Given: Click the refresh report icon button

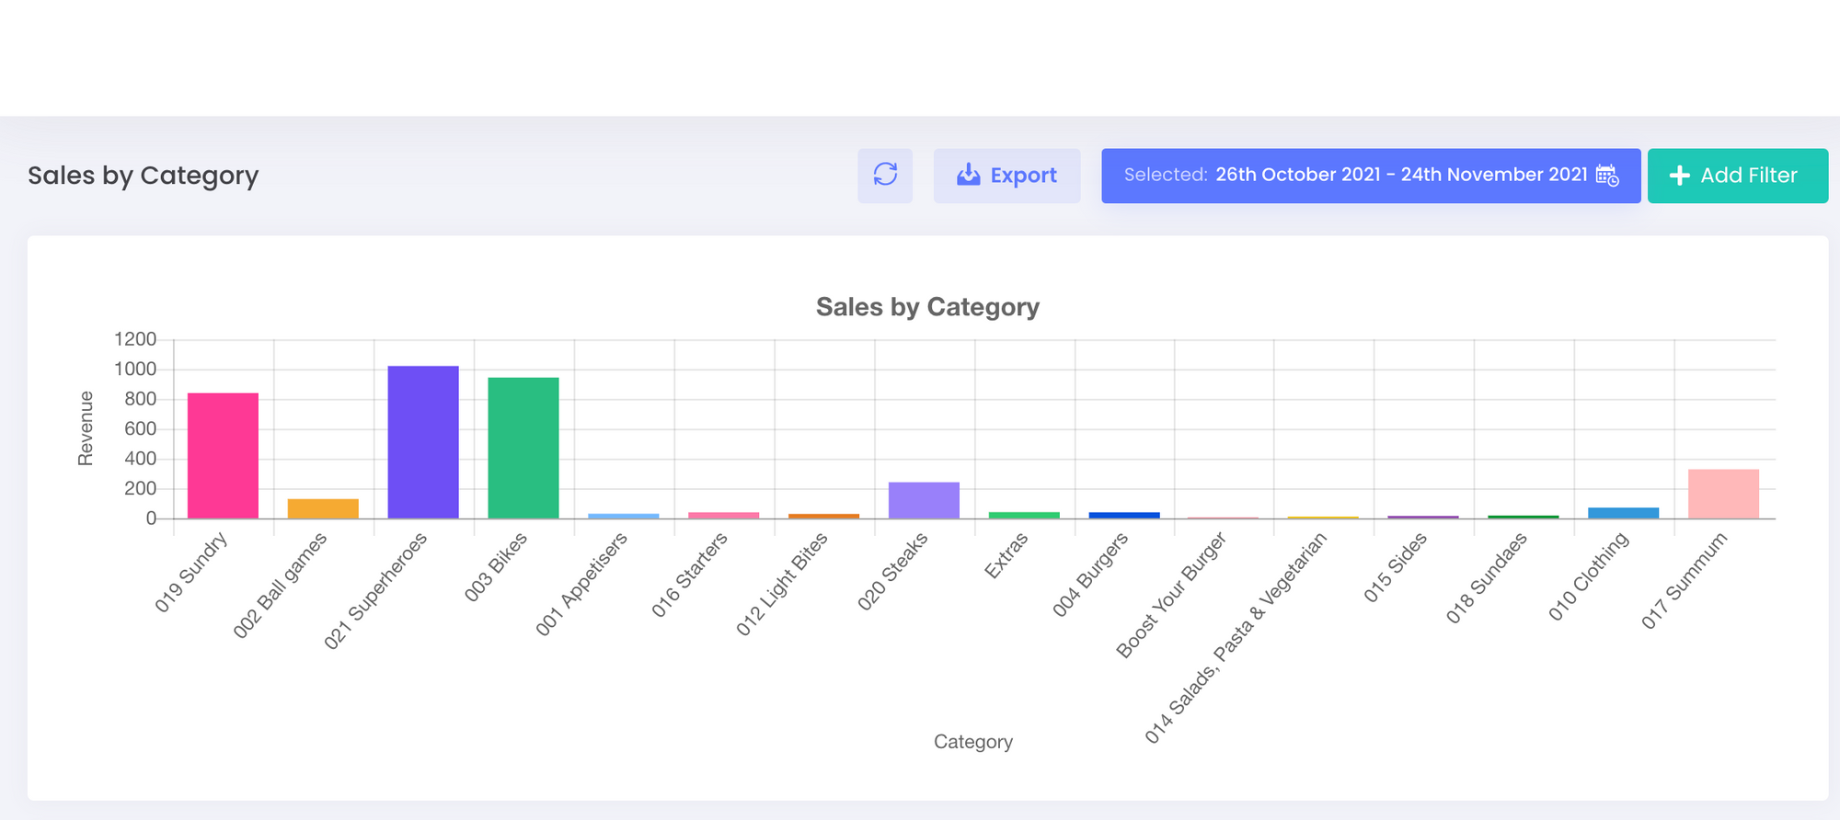Looking at the screenshot, I should point(885,175).
